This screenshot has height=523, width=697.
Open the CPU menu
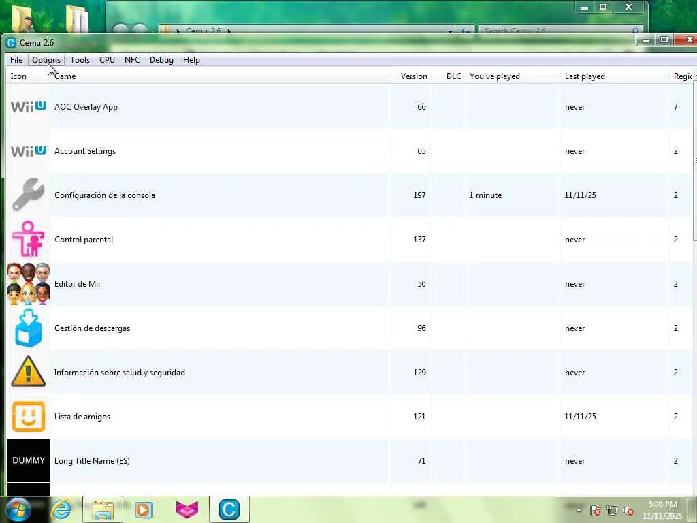pos(107,60)
